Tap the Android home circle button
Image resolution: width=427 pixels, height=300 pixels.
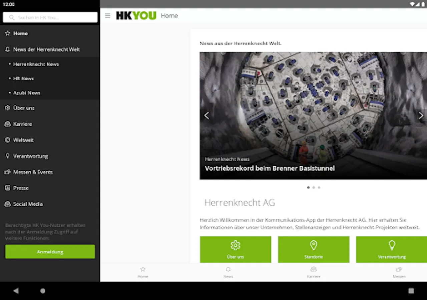point(43,291)
